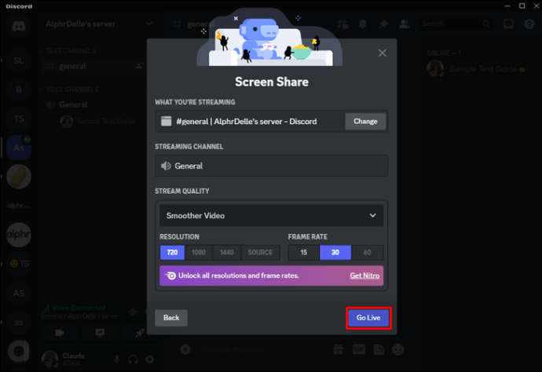Open the emoji picker
The width and height of the screenshot is (542, 372).
point(398,349)
